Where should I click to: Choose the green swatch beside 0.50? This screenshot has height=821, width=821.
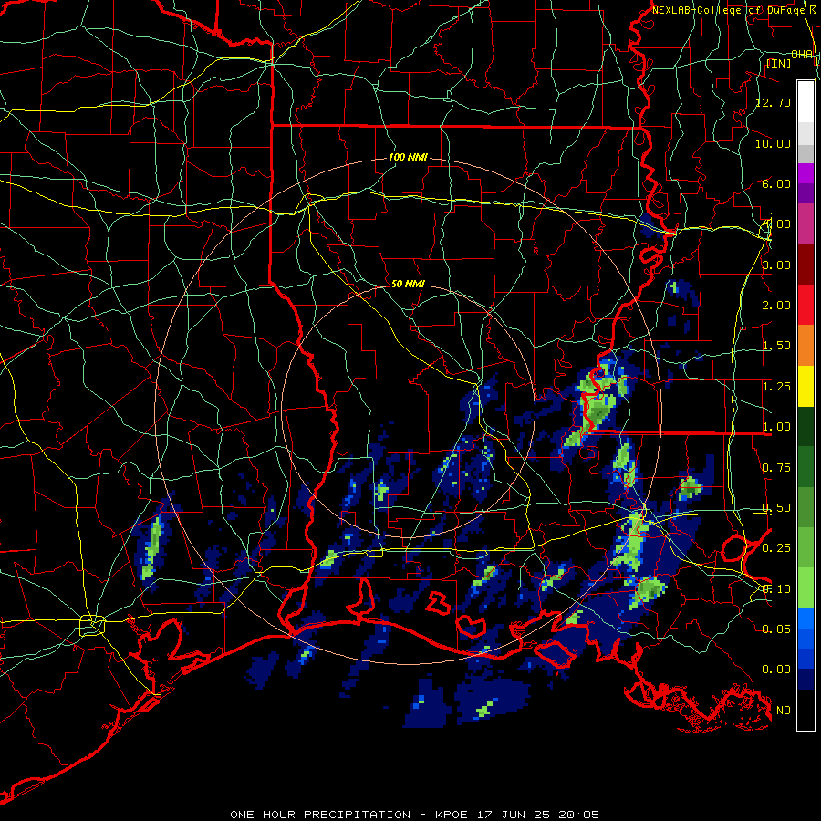coord(805,507)
